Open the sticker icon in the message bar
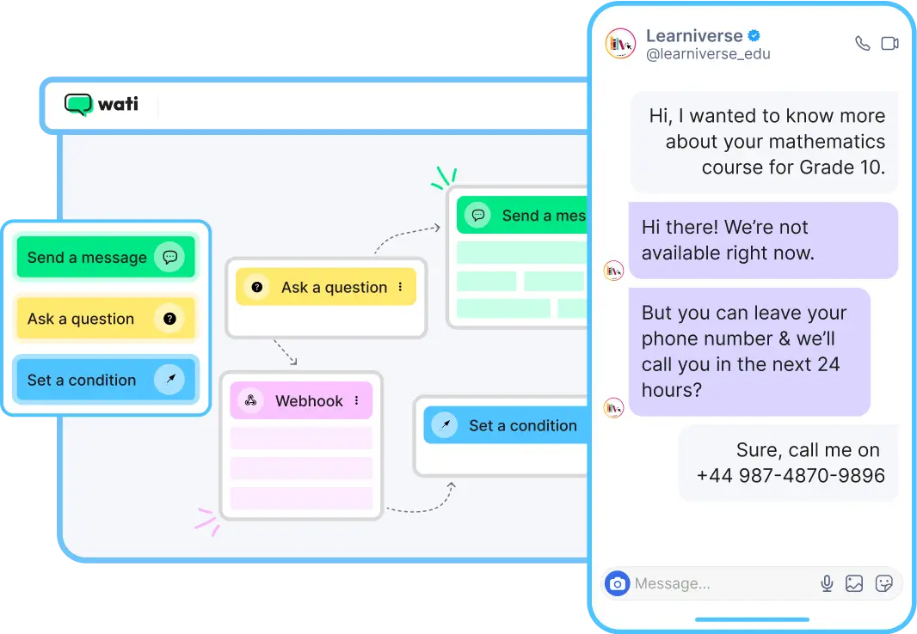The width and height of the screenshot is (917, 634). point(884,583)
